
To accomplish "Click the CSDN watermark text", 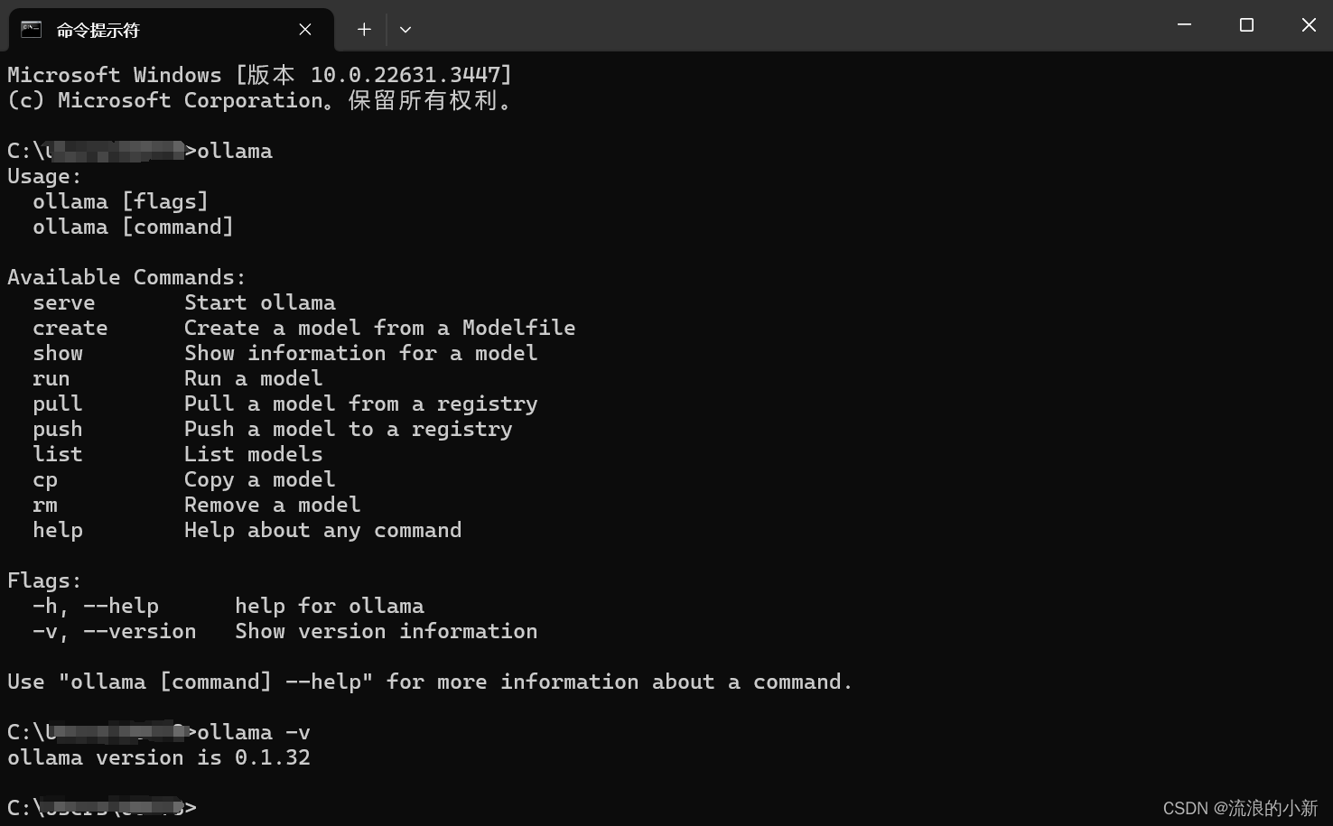I will [1239, 808].
